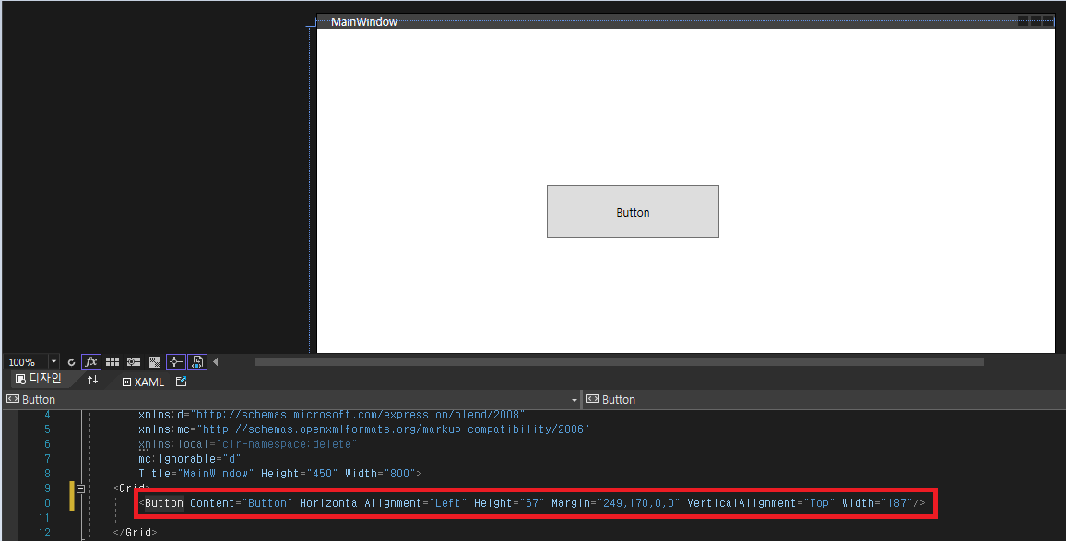Toggle the disable project code icon

click(197, 361)
